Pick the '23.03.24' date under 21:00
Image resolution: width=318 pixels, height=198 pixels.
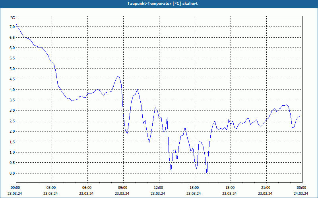point(265,193)
